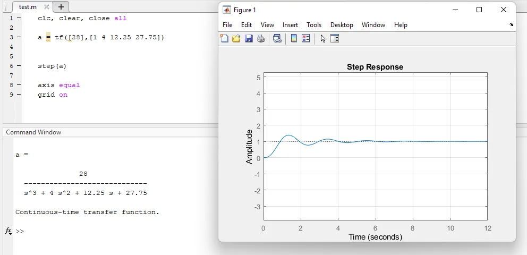
Task: Open the Tools menu in Figure 1
Action: coord(314,25)
